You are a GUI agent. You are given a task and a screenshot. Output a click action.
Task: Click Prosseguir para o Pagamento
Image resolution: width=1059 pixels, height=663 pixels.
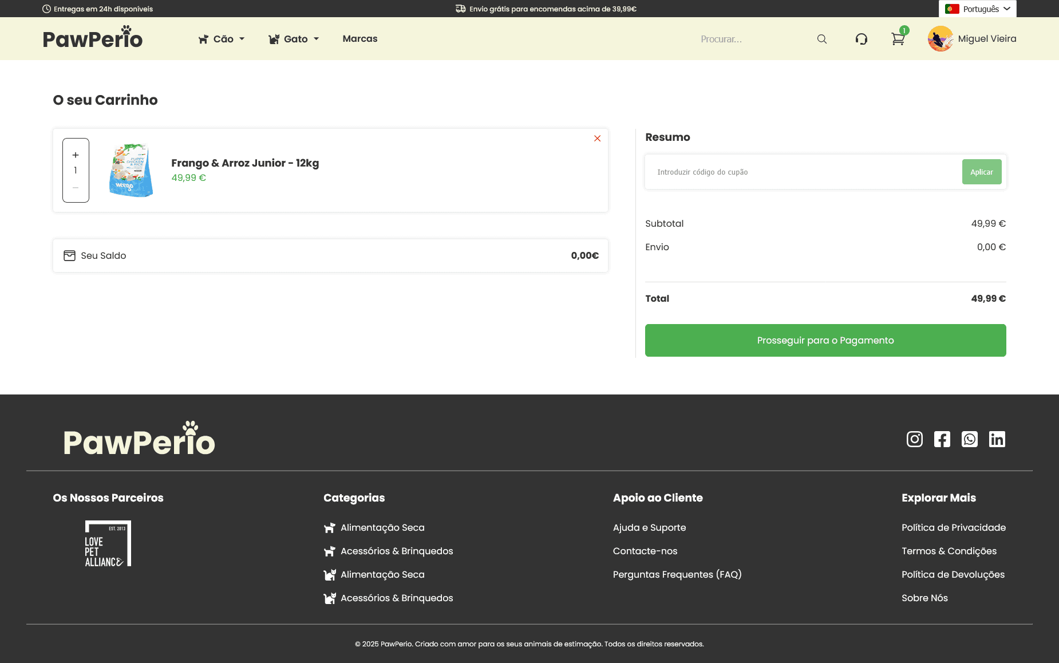(825, 340)
